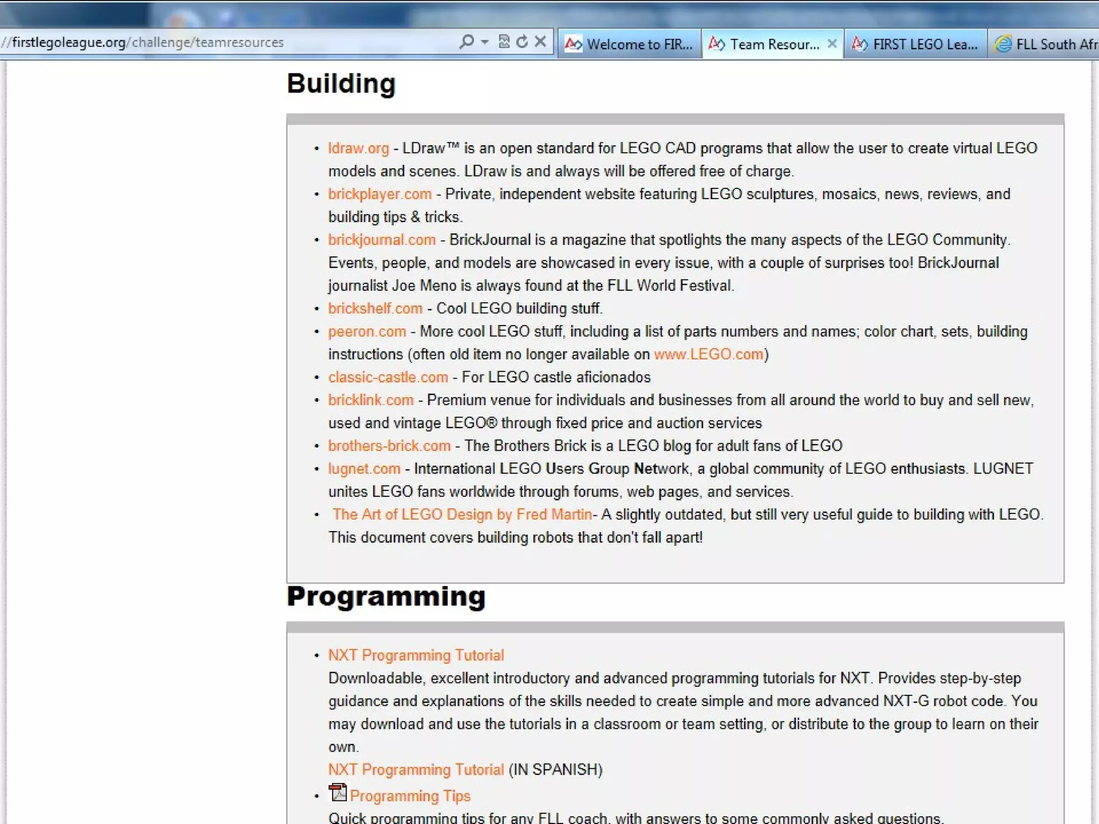Click the search magnifier in address bar
Image resolution: width=1099 pixels, height=824 pixels.
(x=466, y=42)
